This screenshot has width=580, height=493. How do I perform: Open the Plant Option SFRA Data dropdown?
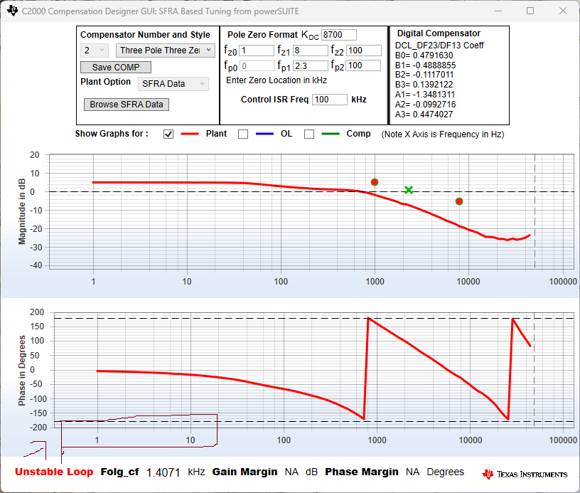pos(173,84)
